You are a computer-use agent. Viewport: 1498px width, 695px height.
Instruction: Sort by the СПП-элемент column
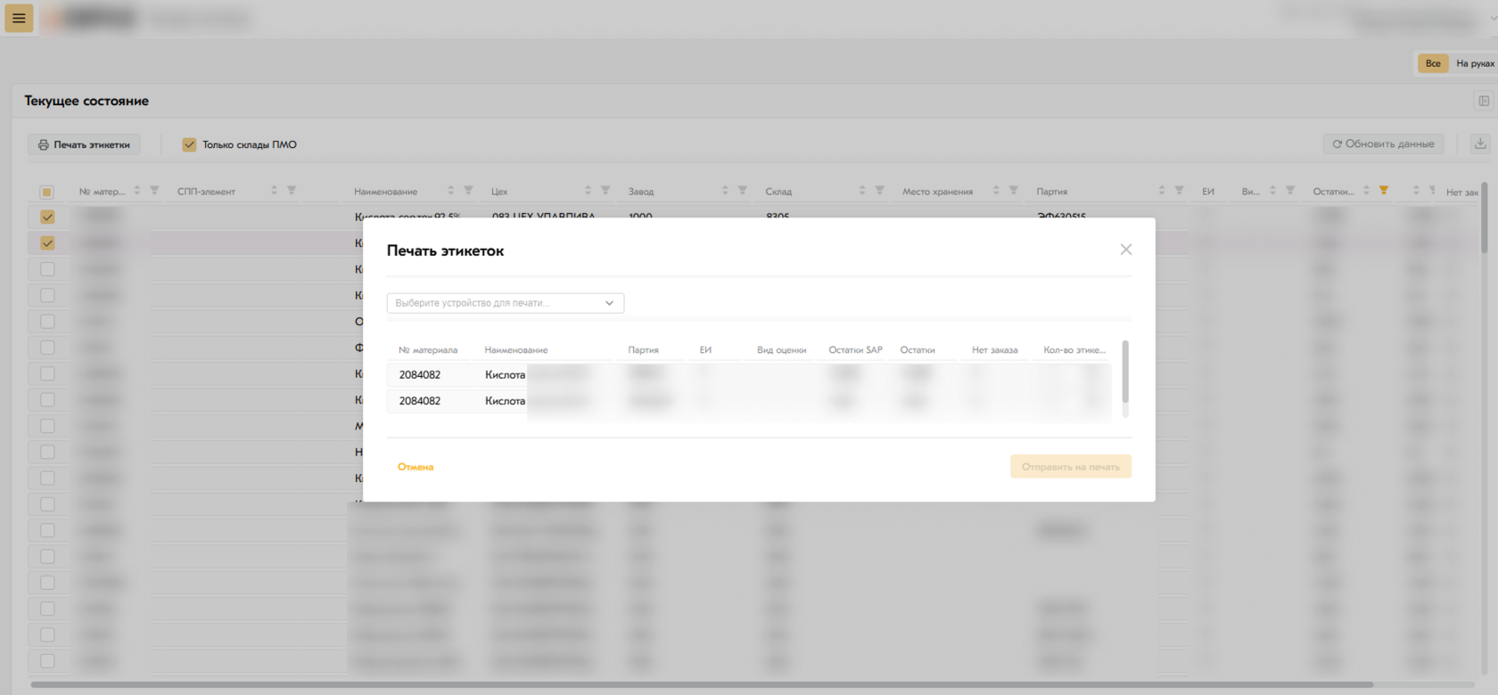tap(274, 191)
